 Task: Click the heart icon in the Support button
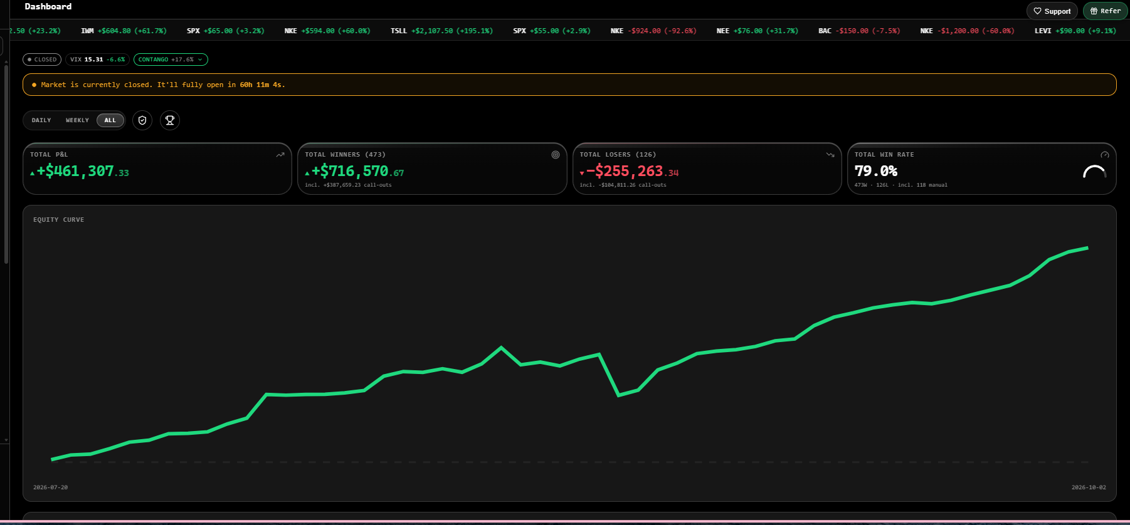[x=1038, y=11]
